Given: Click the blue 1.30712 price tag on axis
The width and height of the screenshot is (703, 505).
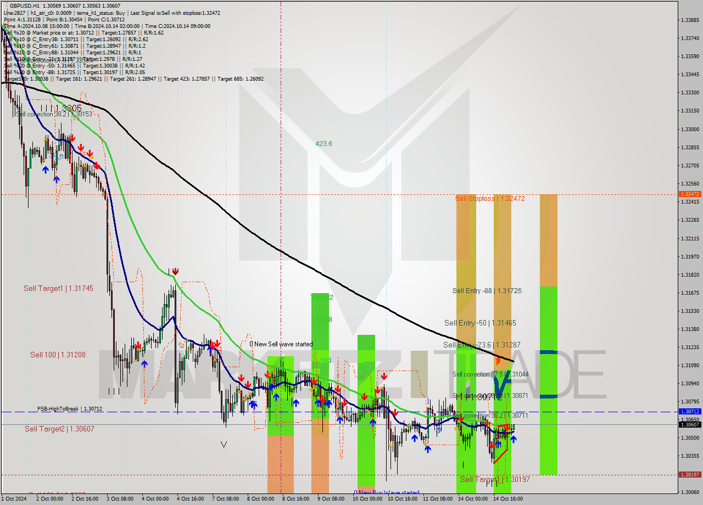Looking at the screenshot, I should (689, 412).
